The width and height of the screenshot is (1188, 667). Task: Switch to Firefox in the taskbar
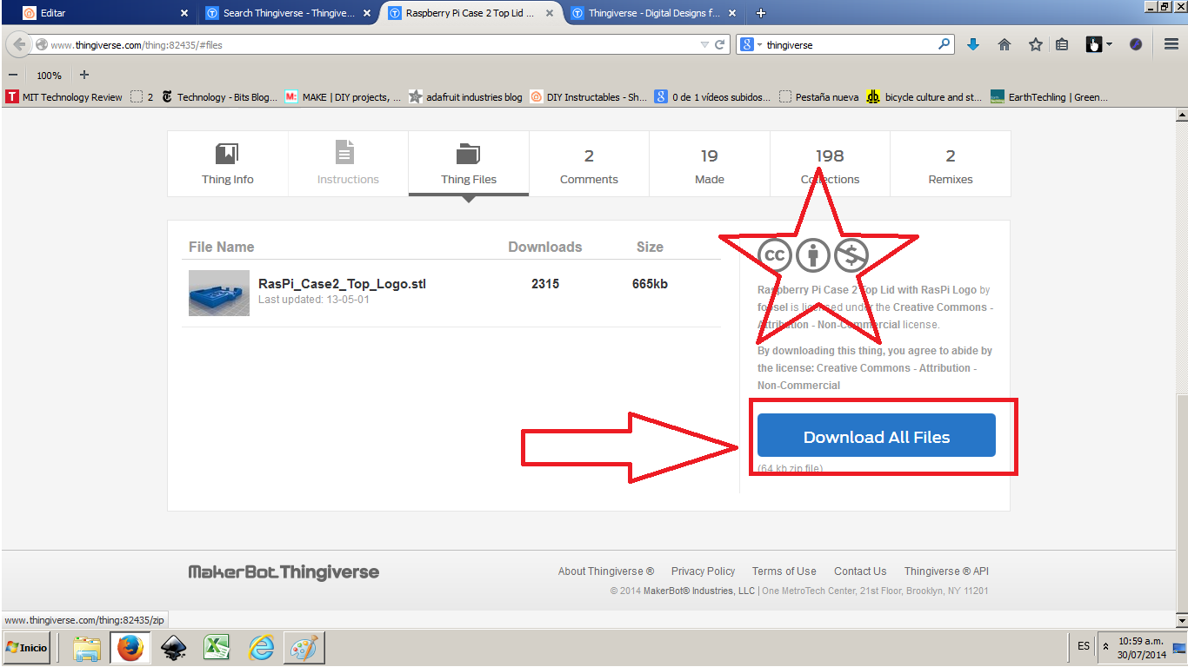[x=130, y=648]
